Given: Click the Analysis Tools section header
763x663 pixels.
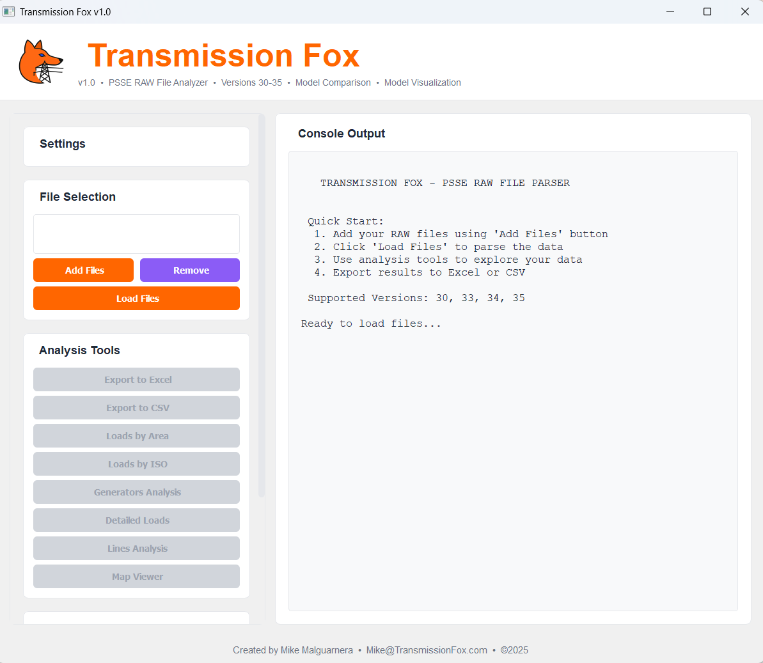Looking at the screenshot, I should click(x=79, y=350).
